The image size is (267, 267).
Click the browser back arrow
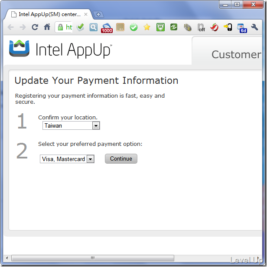11,27
